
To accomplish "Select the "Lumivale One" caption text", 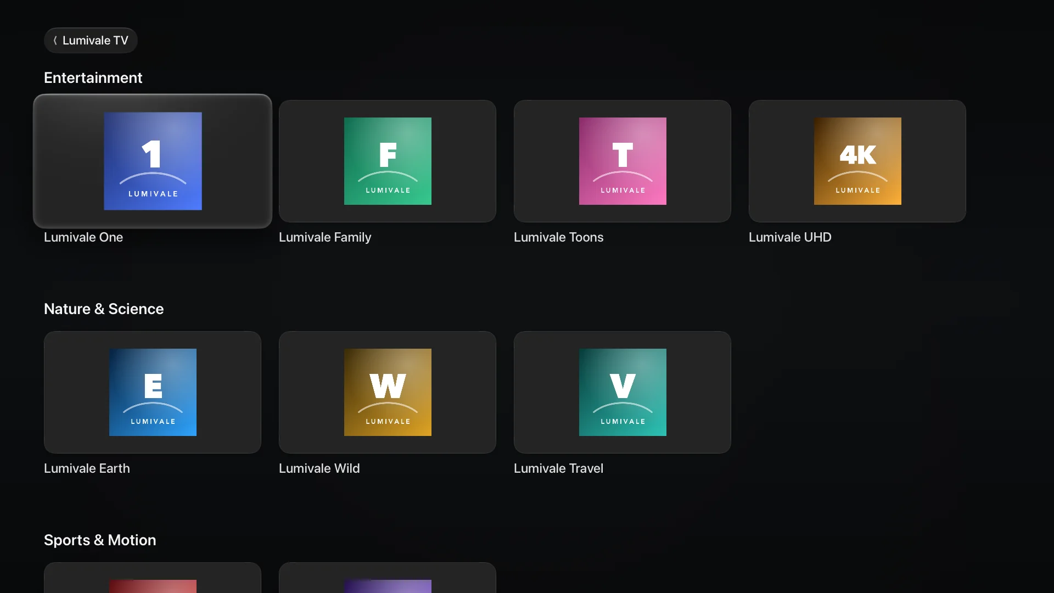I will point(83,237).
